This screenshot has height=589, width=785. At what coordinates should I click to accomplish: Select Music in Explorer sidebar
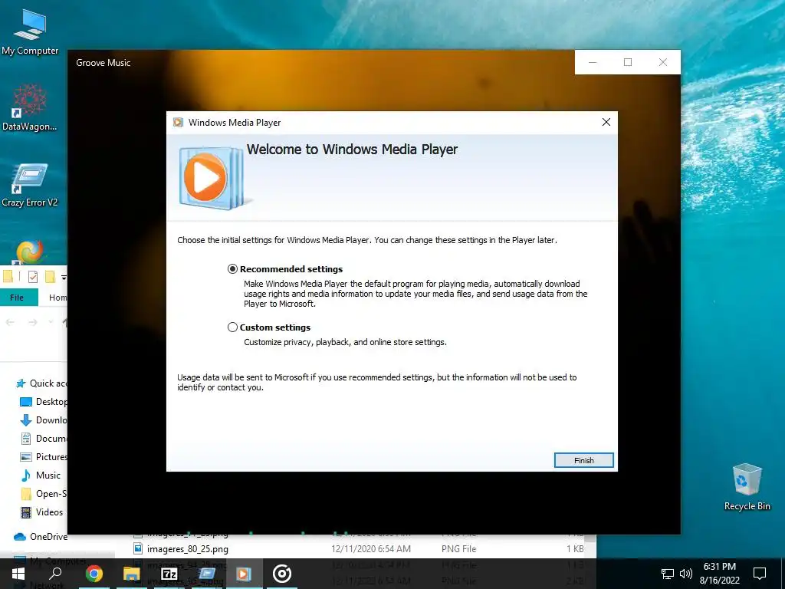(x=40, y=475)
